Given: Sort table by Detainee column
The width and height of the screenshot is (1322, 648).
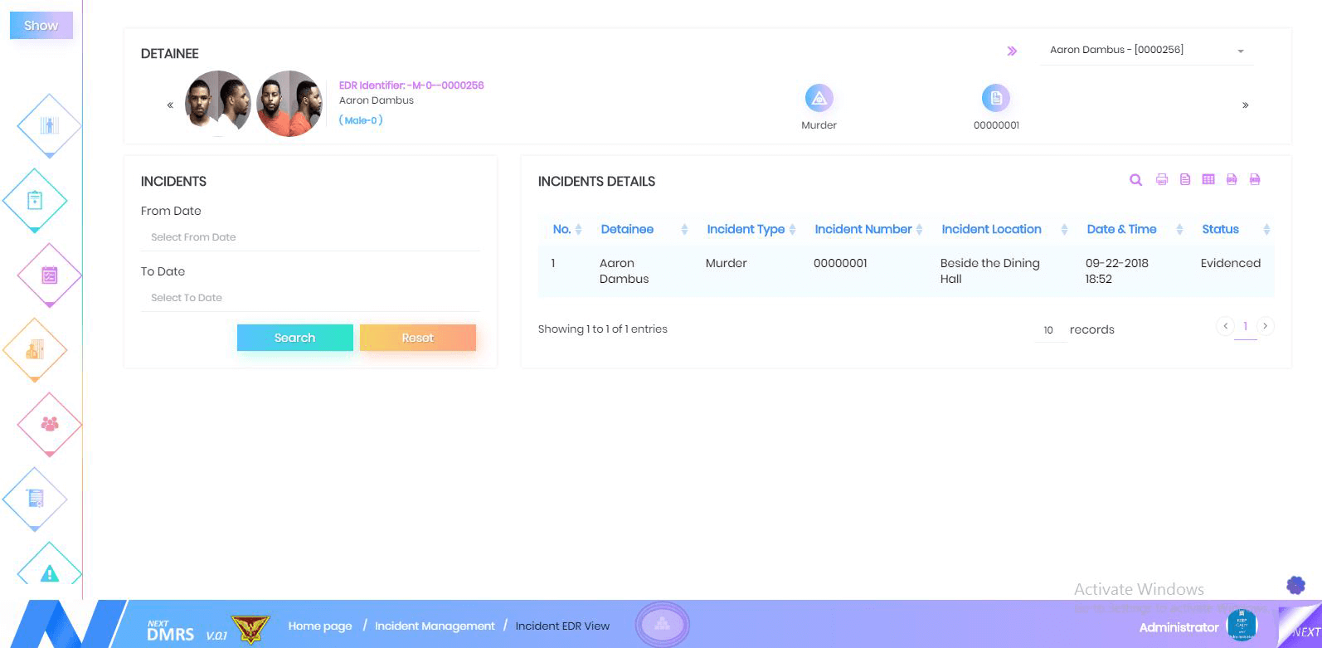Looking at the screenshot, I should coord(644,229).
